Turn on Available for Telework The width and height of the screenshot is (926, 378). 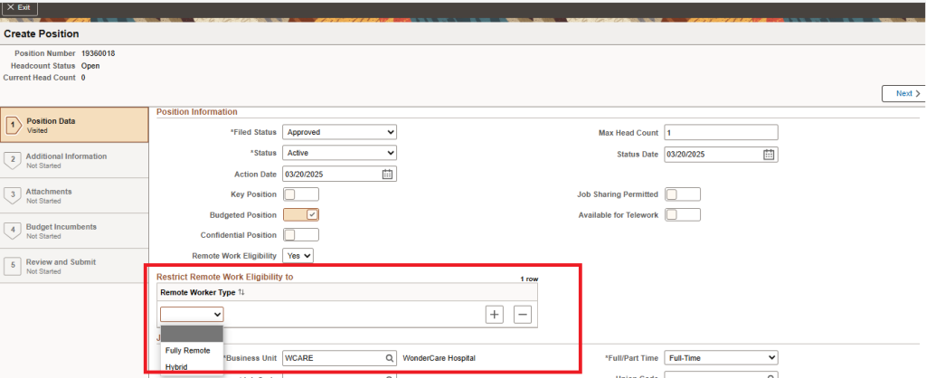tap(682, 214)
